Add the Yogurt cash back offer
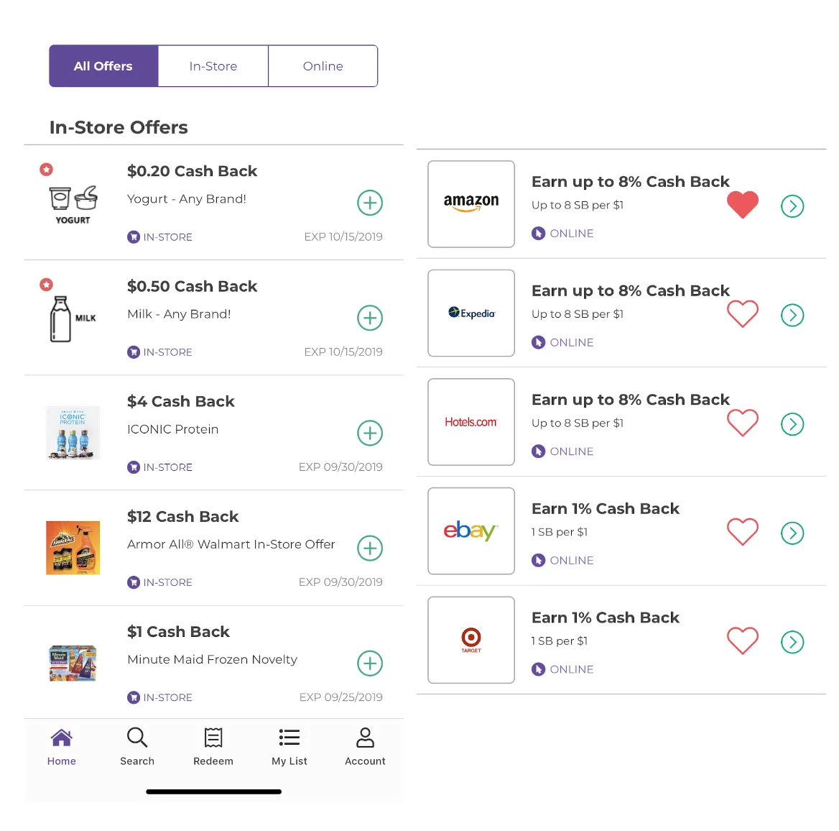 tap(370, 203)
